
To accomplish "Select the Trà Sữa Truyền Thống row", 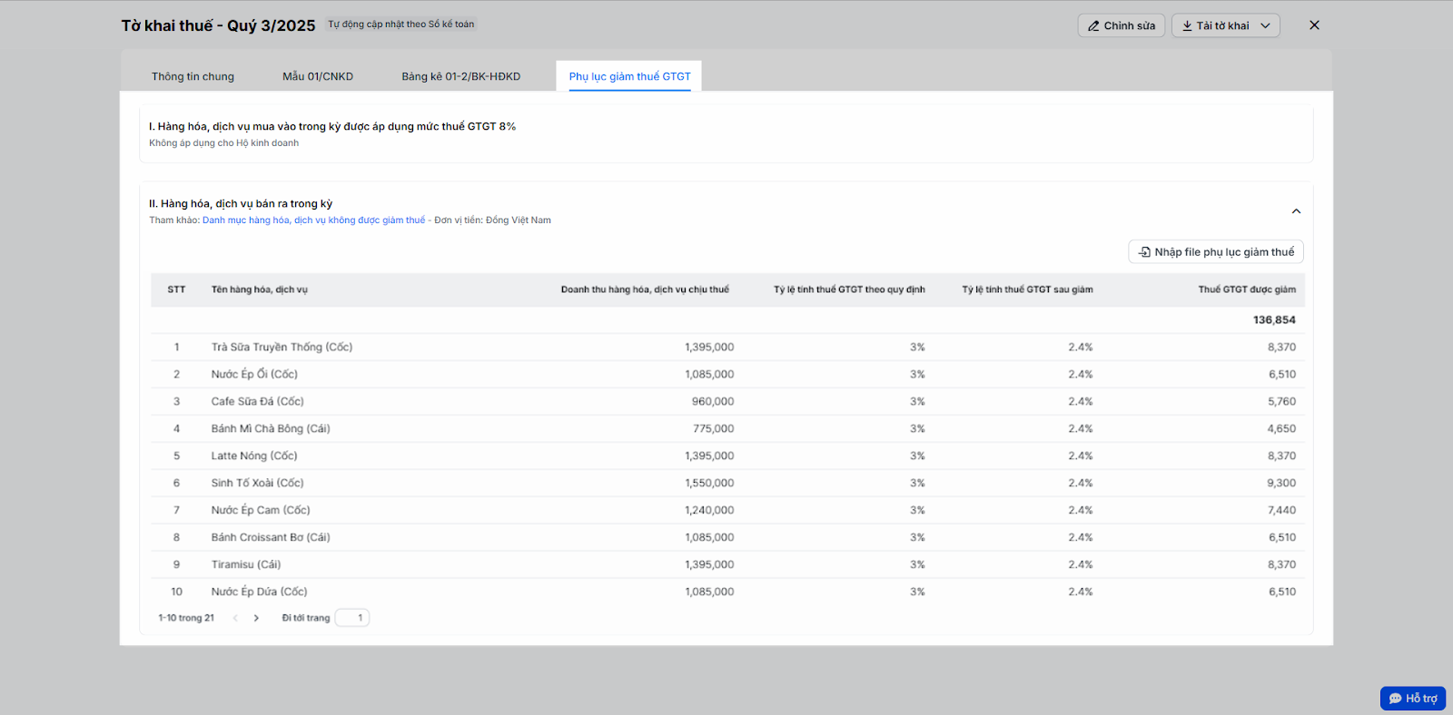I will click(x=282, y=347).
